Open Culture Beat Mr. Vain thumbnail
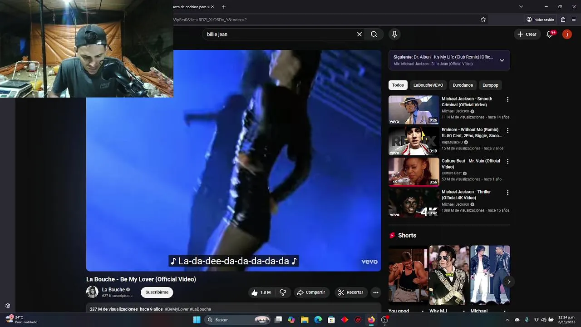 click(414, 172)
